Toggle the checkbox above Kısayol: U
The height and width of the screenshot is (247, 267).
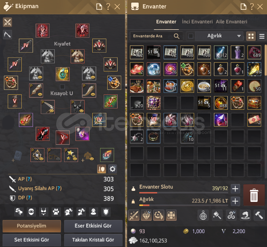(62, 87)
